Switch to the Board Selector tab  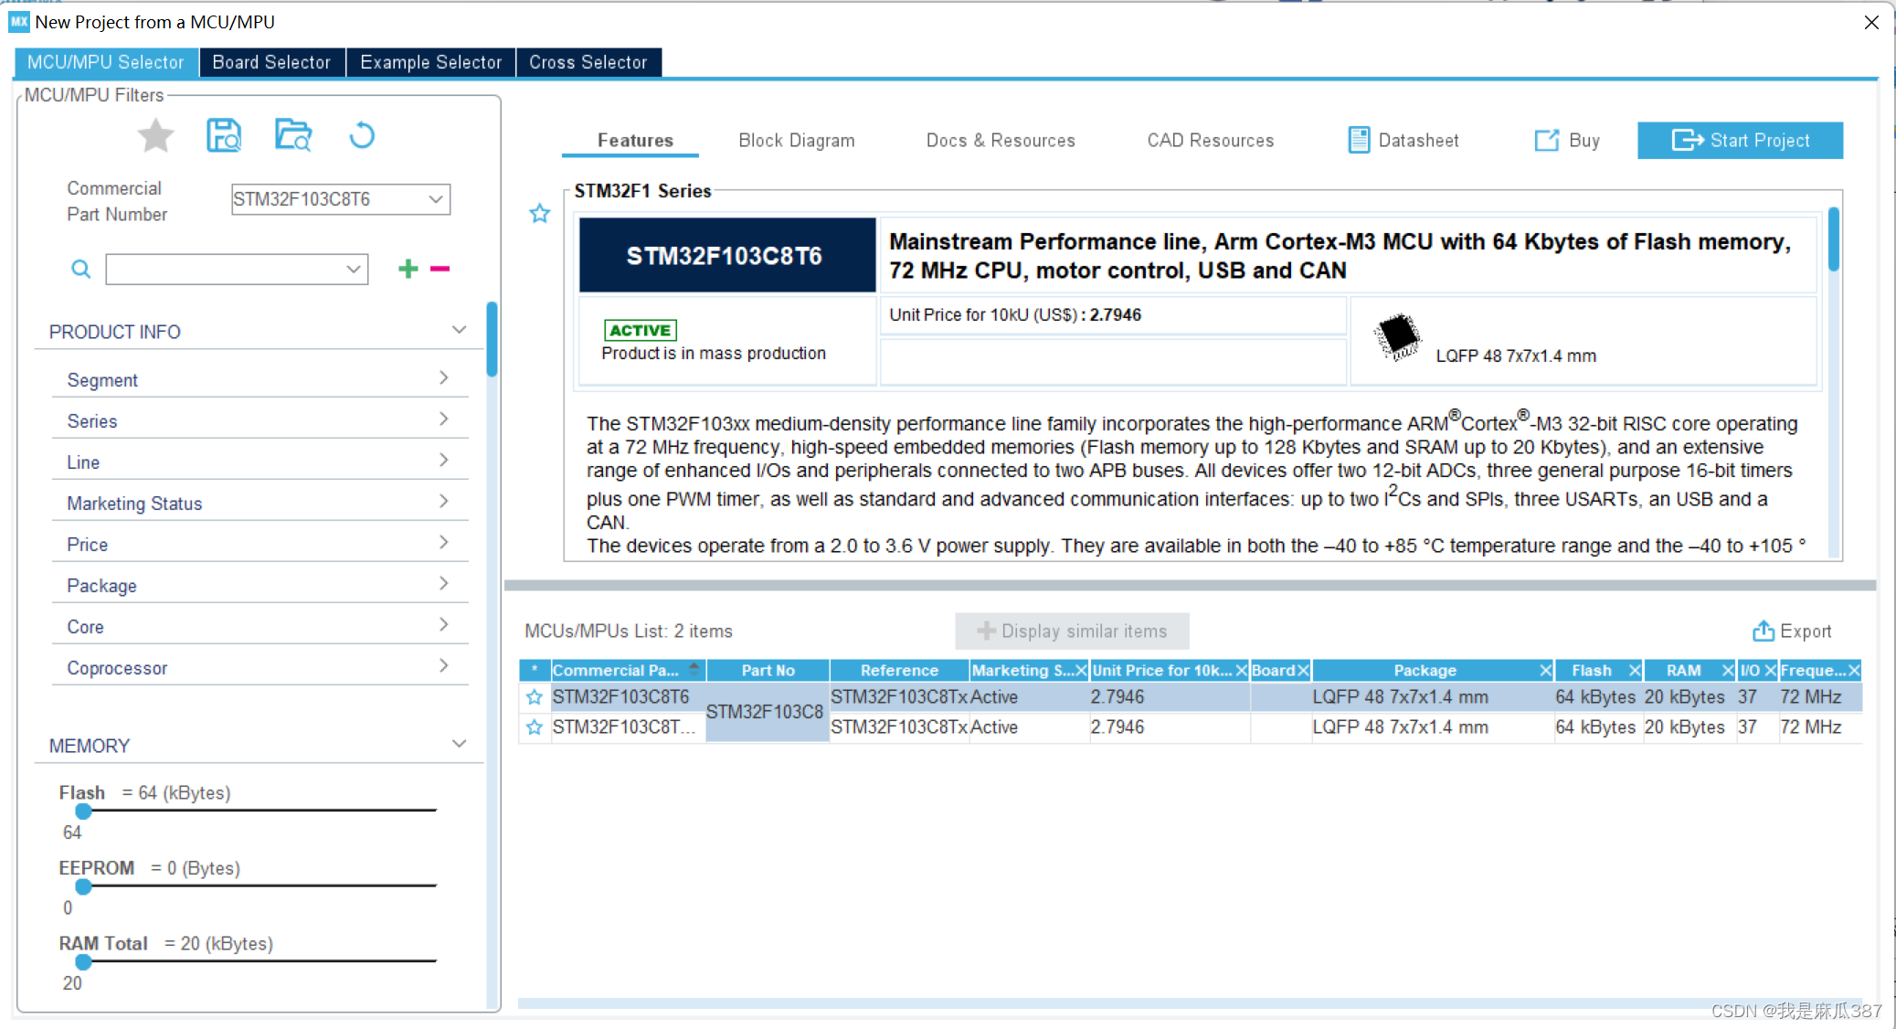pos(271,62)
